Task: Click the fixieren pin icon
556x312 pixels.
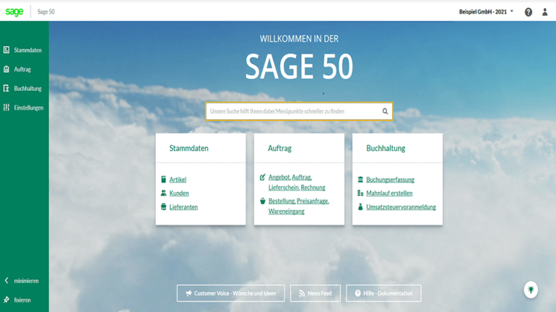Action: tap(6, 300)
